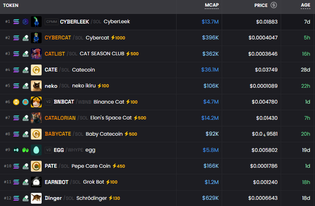The height and width of the screenshot is (206, 315).
Task: Click the $1.2M market cap for EARNBOT
Action: pyautogui.click(x=212, y=182)
